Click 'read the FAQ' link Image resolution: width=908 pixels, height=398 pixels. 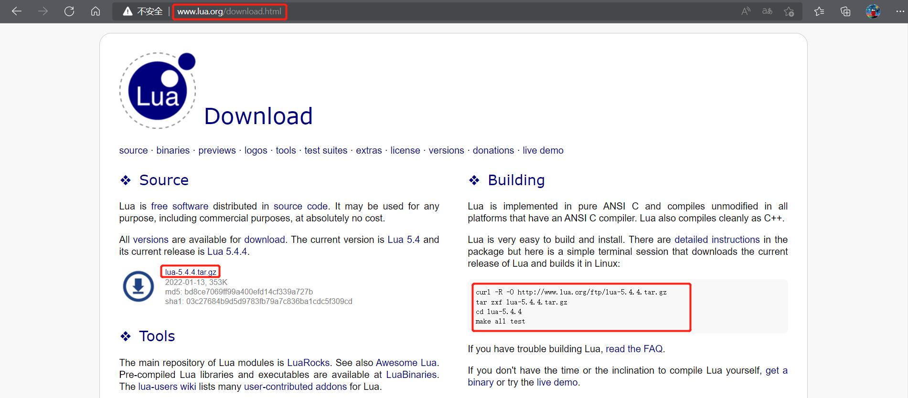click(634, 349)
